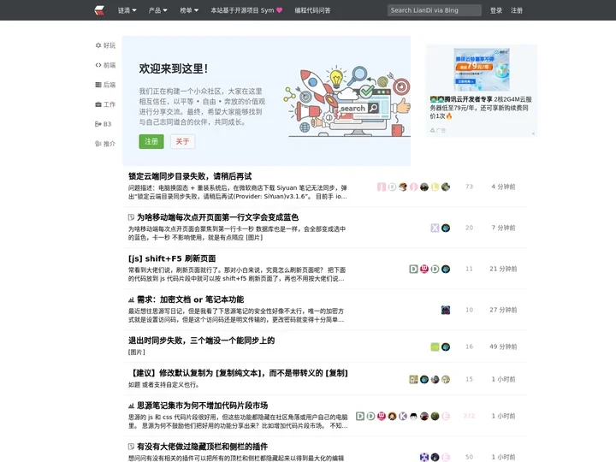The width and height of the screenshot is (616, 462).
Task: Open the Tencent Cloud ad image
Action: point(482,69)
